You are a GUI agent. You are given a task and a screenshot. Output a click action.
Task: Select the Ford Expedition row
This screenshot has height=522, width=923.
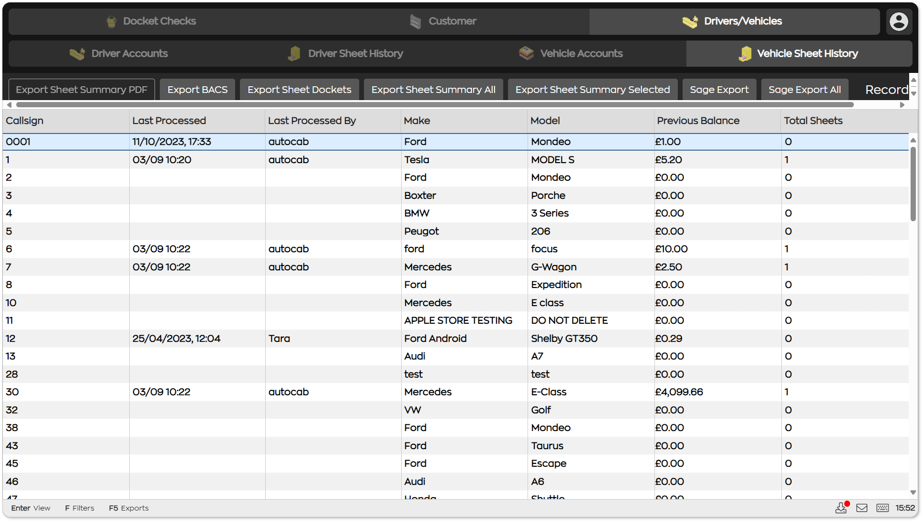456,285
